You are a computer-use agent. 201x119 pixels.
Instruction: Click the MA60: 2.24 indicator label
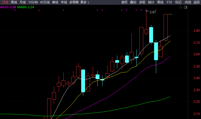click(x=26, y=7)
